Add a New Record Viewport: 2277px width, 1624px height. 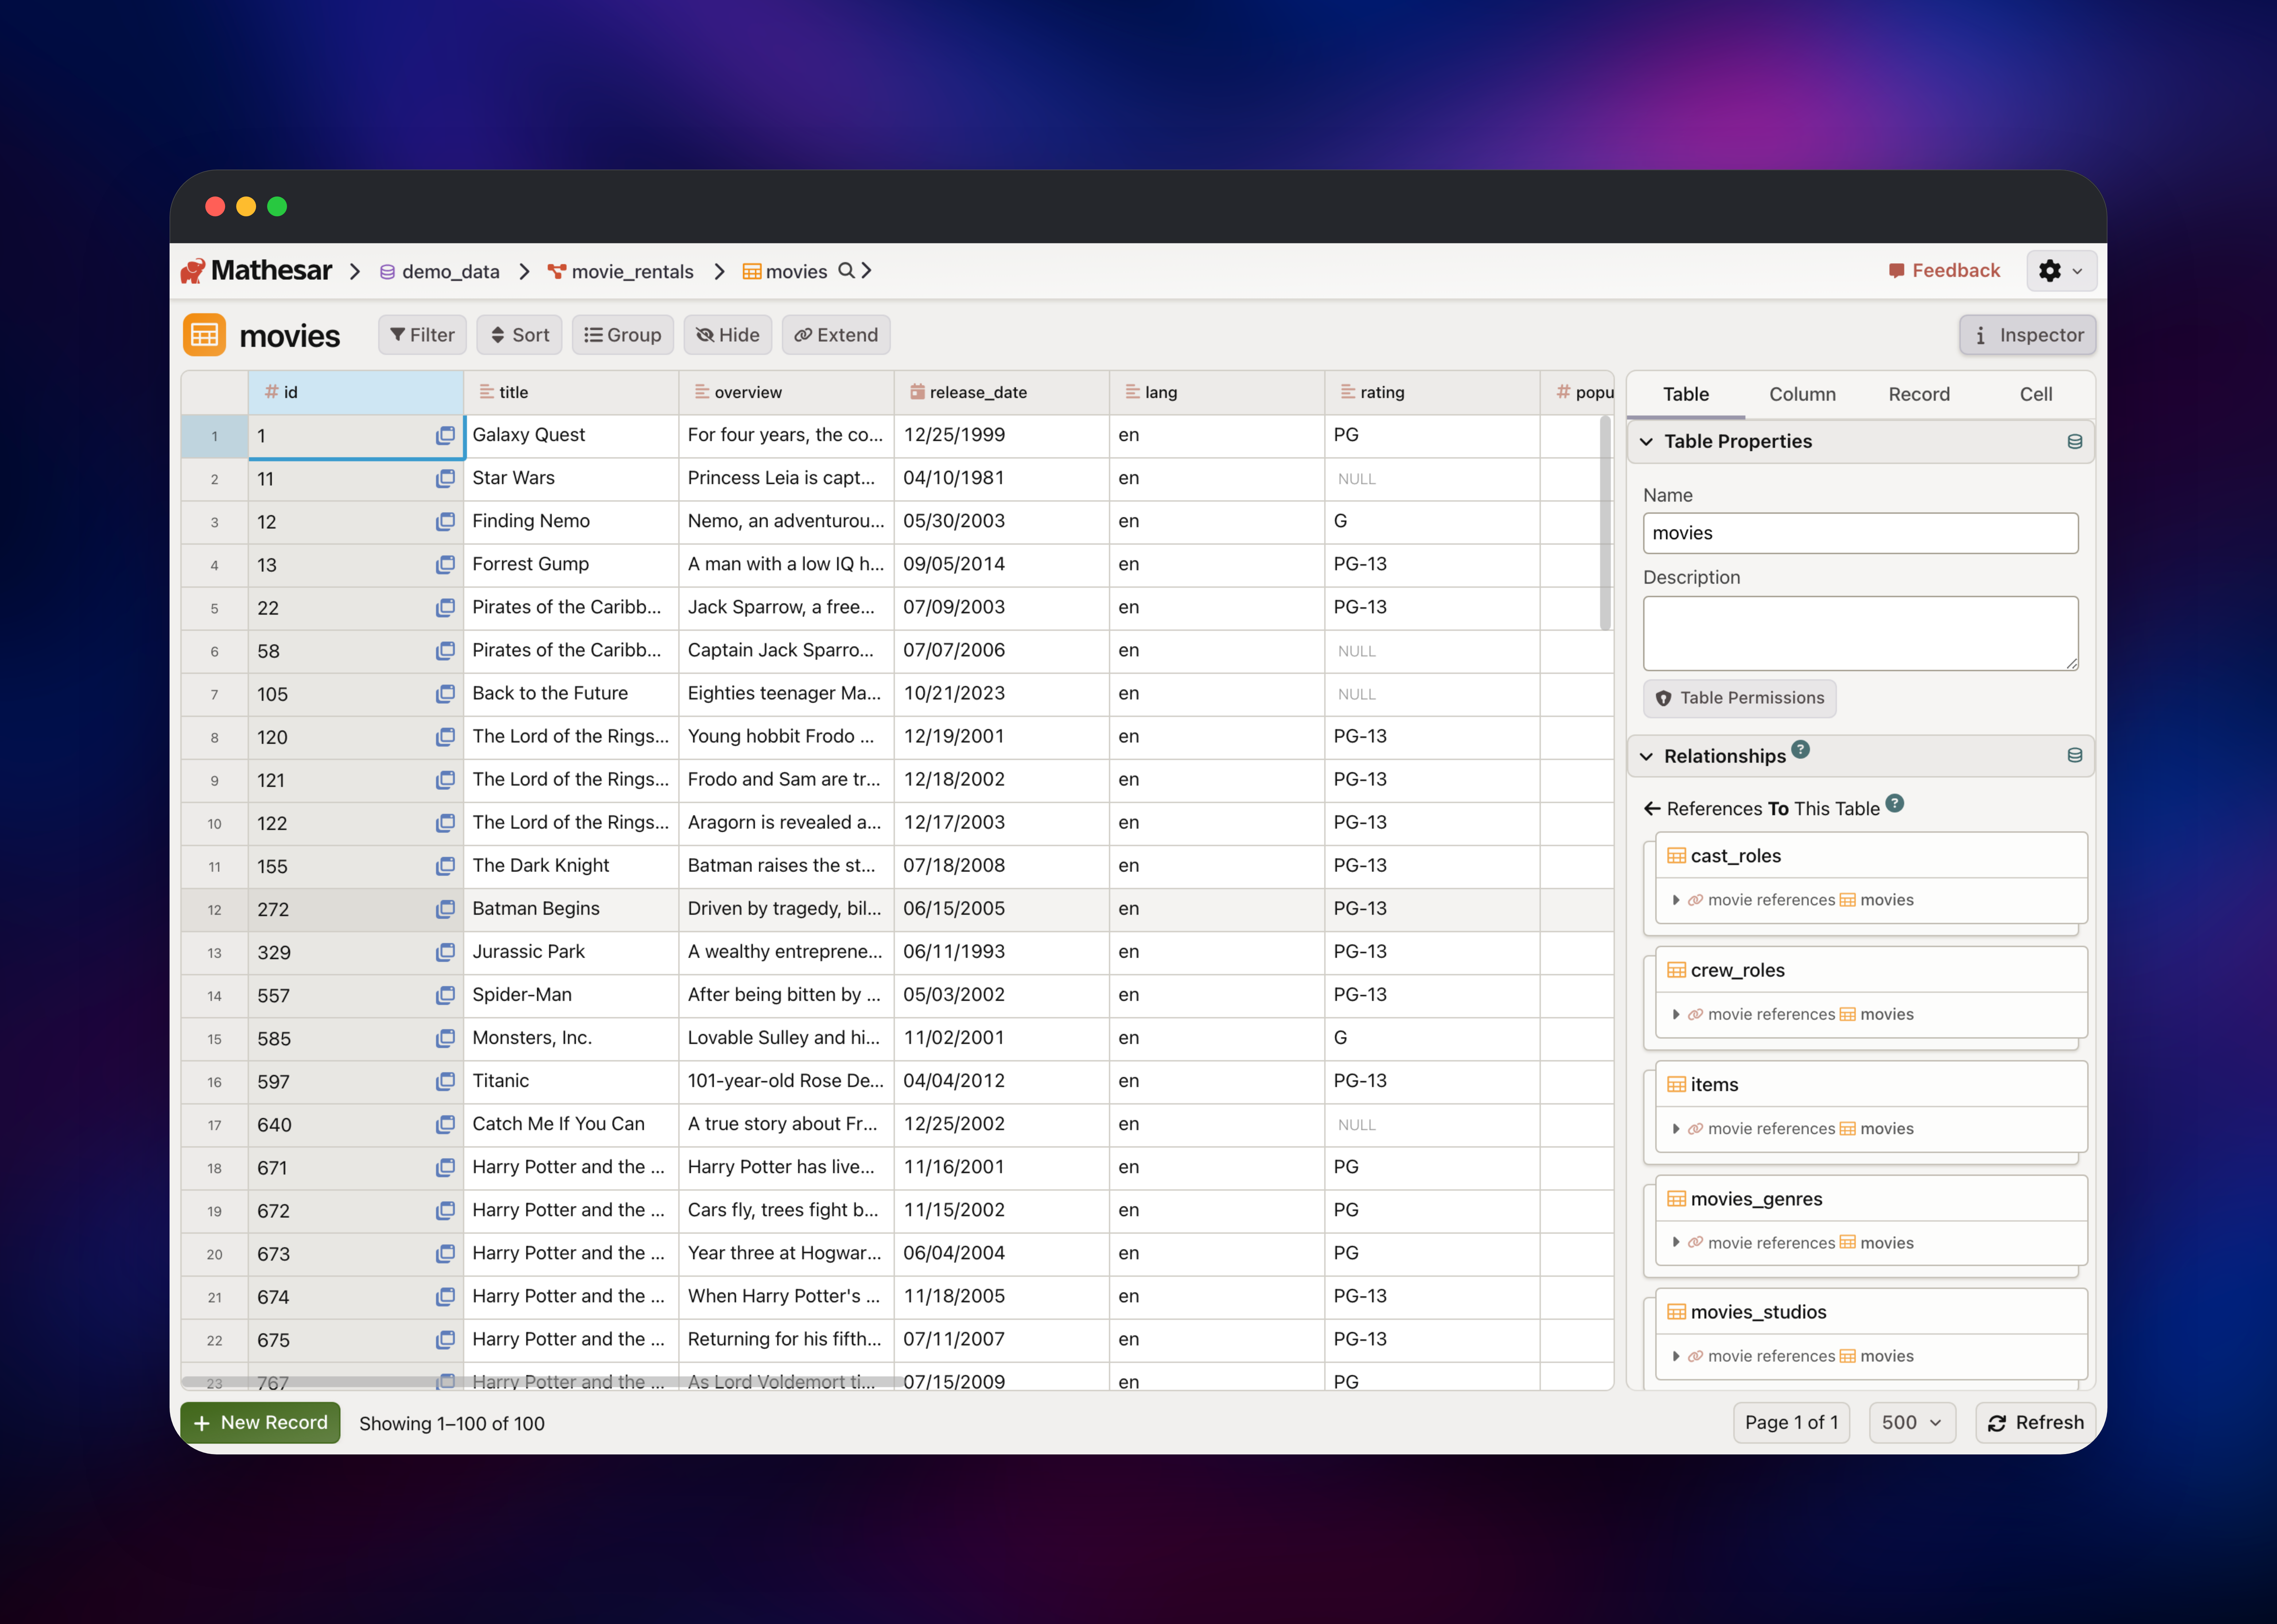260,1423
